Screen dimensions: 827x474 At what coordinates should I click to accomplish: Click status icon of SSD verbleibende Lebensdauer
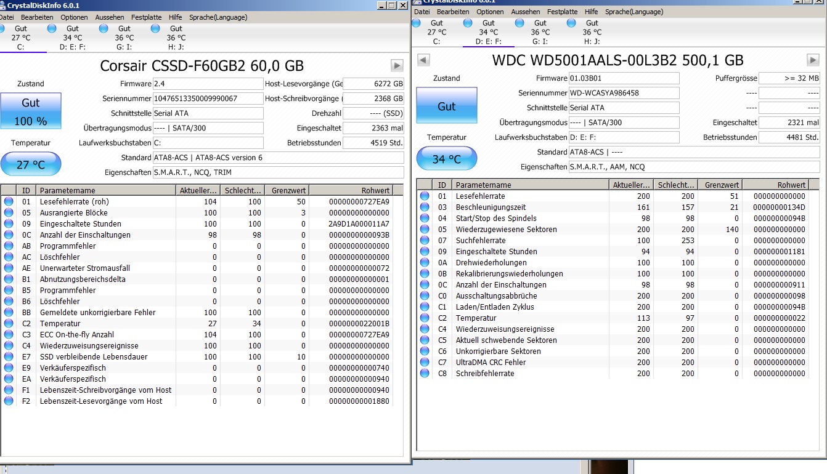point(9,356)
